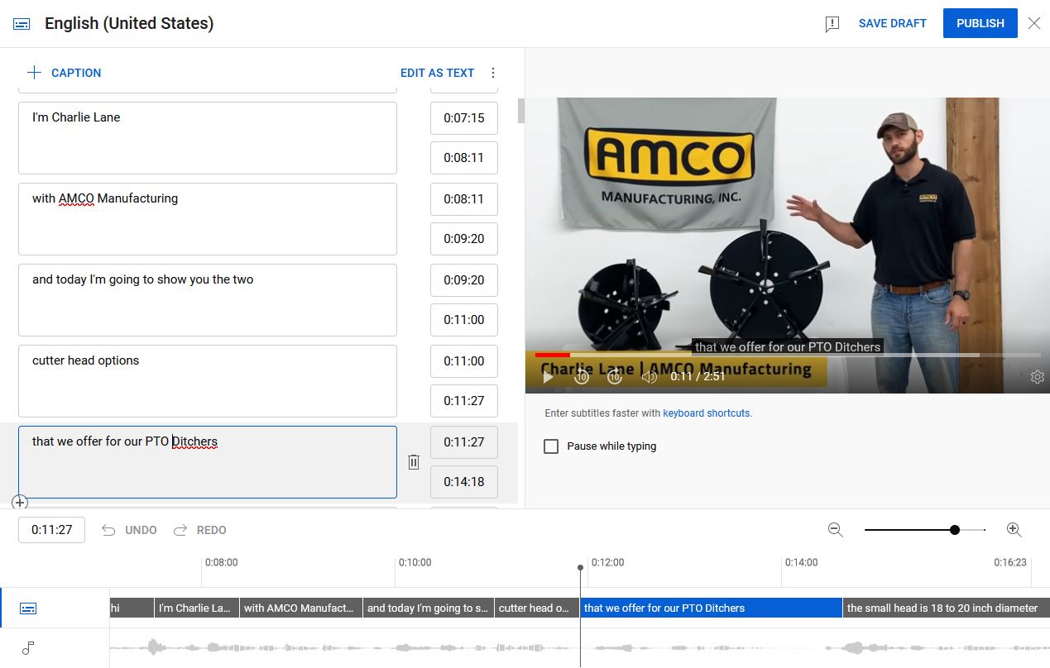Adjust the timeline zoom slider
This screenshot has width=1050, height=668.
(x=955, y=530)
